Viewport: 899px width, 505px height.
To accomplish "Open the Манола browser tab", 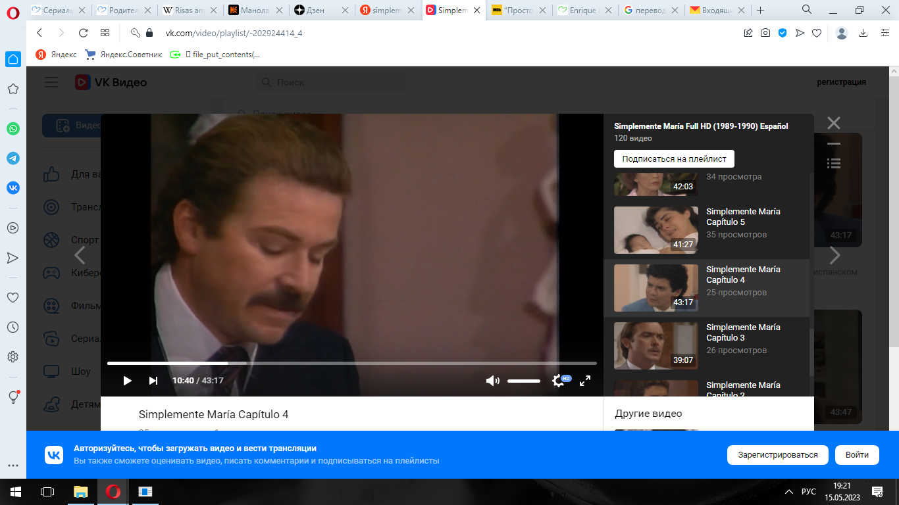I will tap(255, 10).
